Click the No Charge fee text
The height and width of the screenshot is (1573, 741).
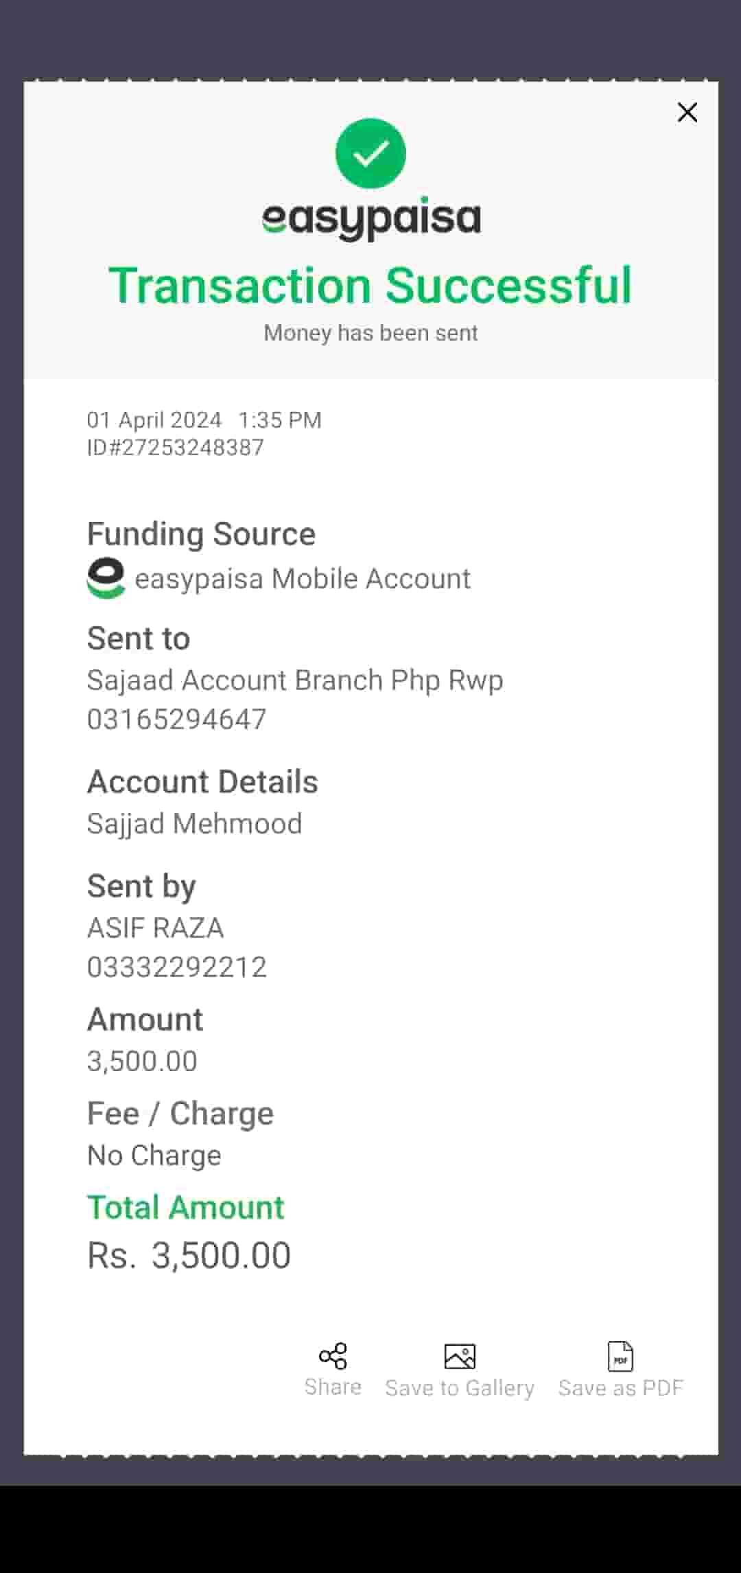pos(154,1156)
